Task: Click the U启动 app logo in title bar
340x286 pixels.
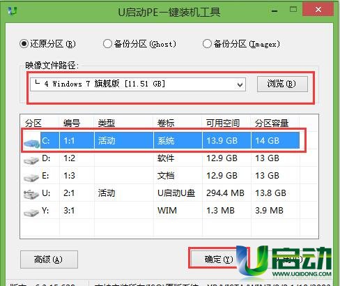Action: 12,11
